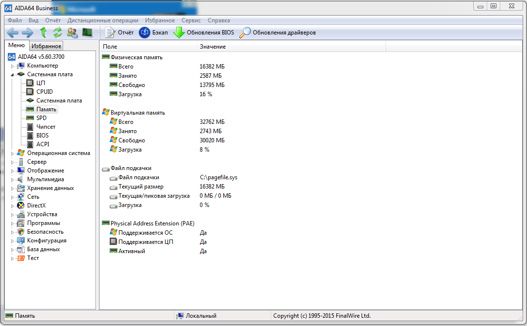Image resolution: width=527 pixels, height=326 pixels.
Task: Click the Тест icon in tree
Action: pos(21,258)
